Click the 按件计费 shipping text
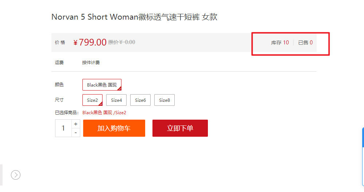 pyautogui.click(x=91, y=63)
